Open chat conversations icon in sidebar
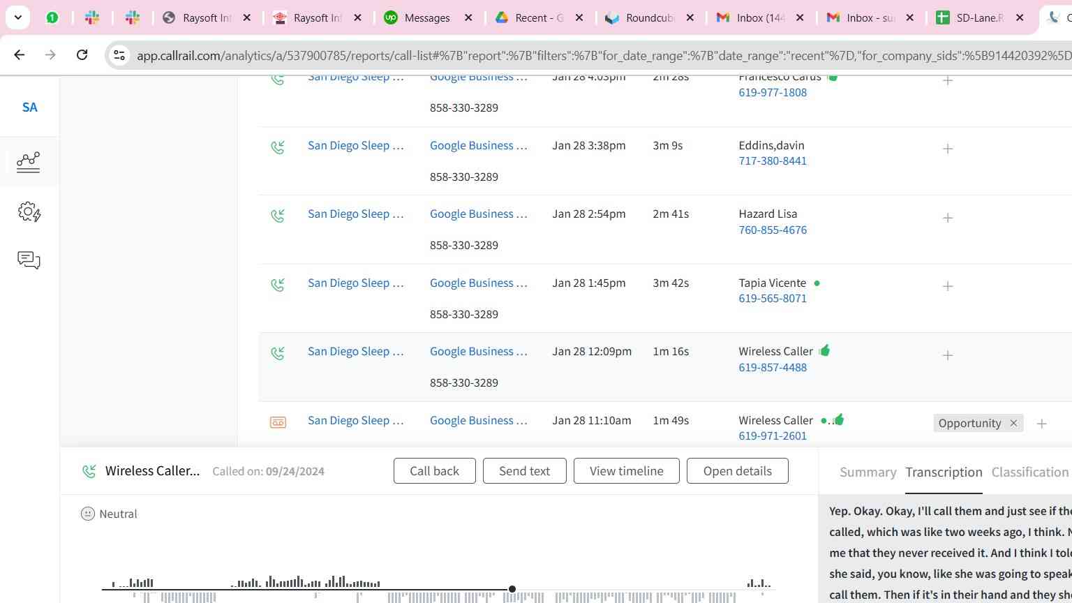The width and height of the screenshot is (1072, 603). (29, 260)
